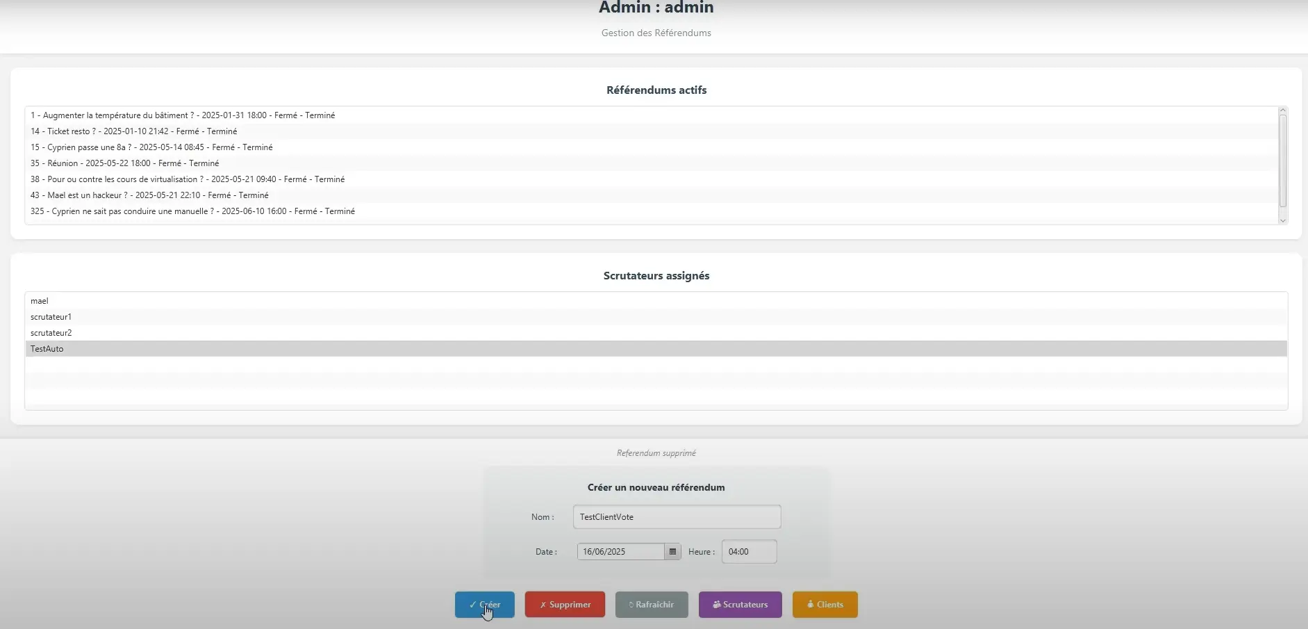Viewport: 1308px width, 629px height.
Task: Open the Clients view
Action: point(825,605)
